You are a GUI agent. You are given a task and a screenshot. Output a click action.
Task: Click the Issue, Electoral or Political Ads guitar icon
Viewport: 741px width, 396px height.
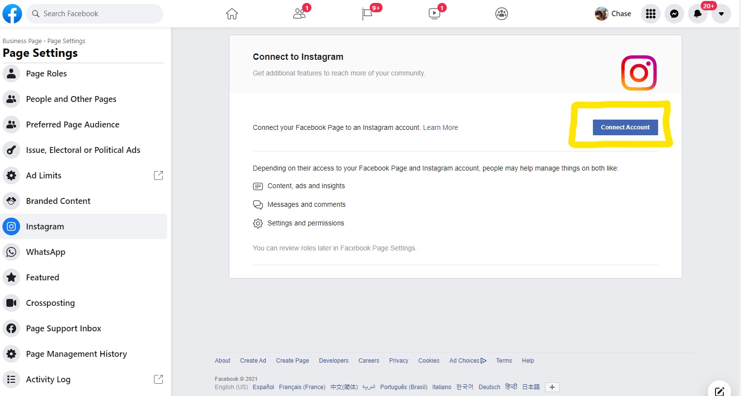[x=11, y=150]
